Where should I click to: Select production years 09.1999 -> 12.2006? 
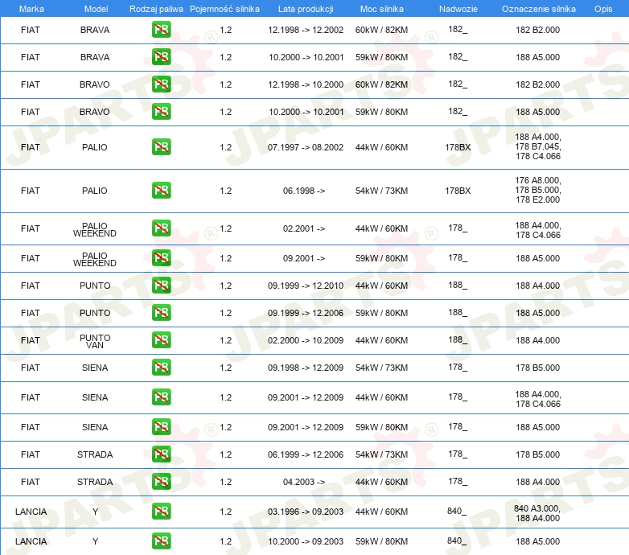tap(306, 313)
